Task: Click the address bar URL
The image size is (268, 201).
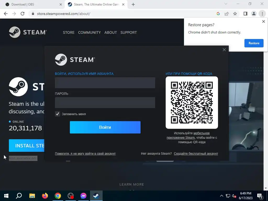Action: (64, 14)
